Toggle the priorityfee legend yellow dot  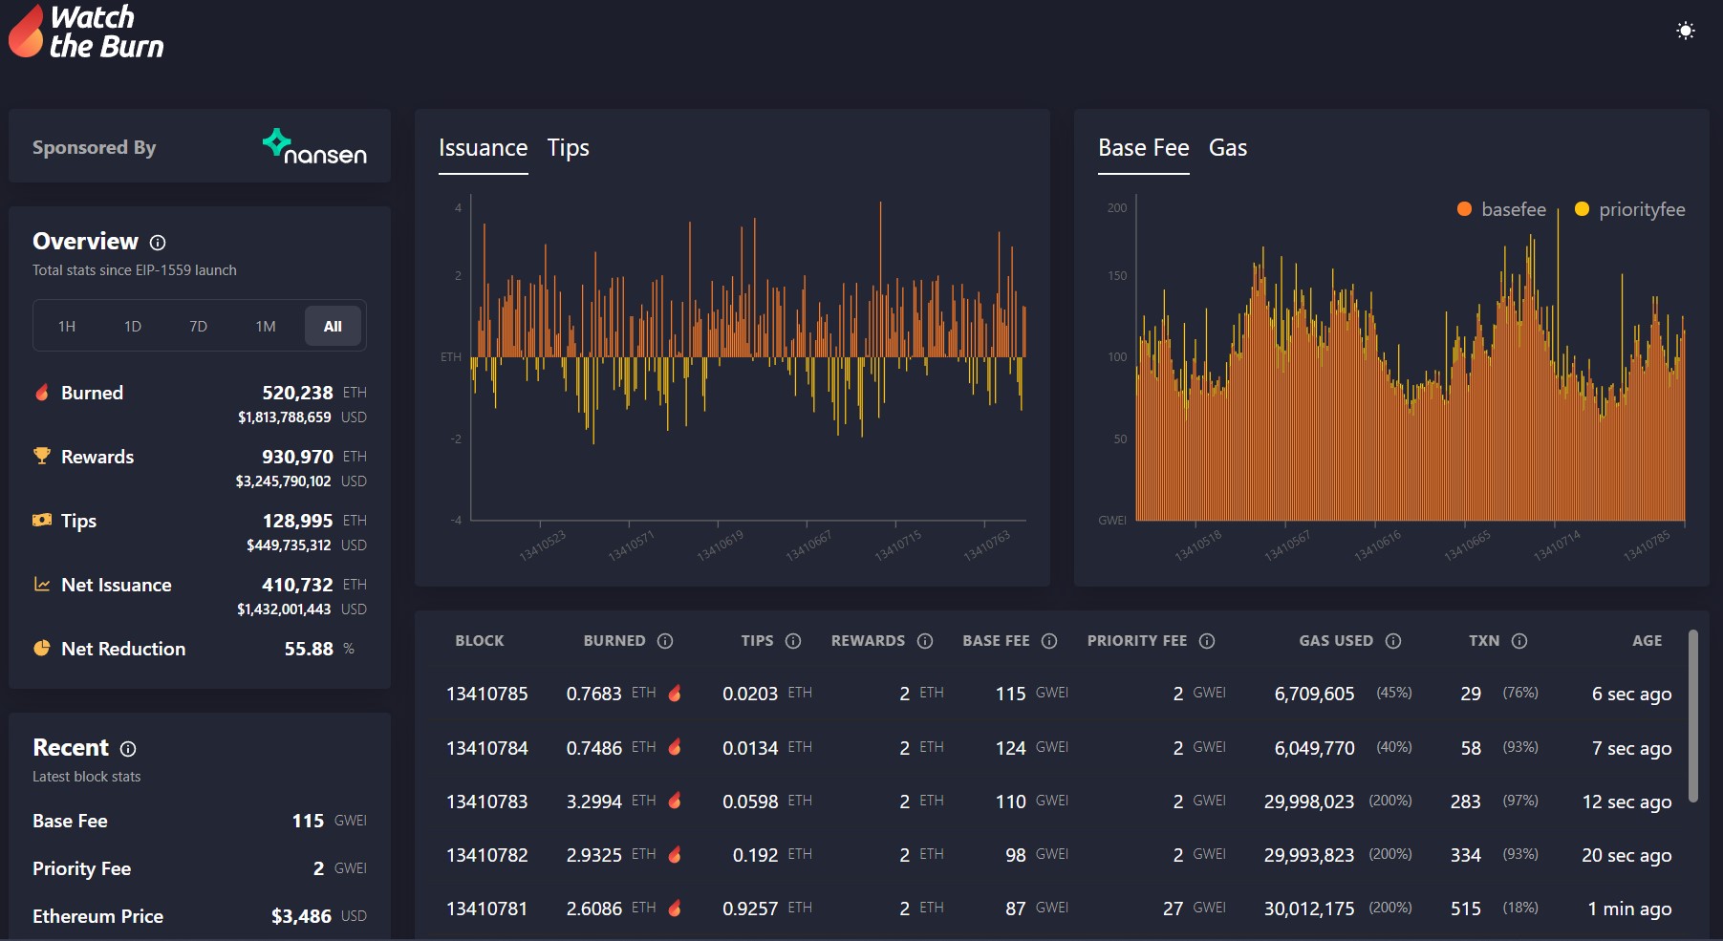(1582, 209)
